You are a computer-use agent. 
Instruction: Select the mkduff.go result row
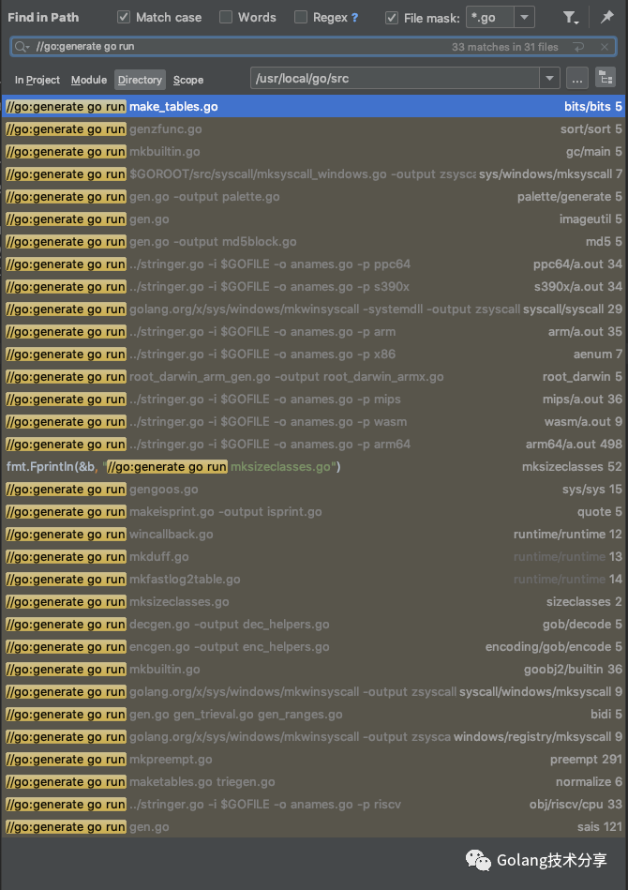(x=313, y=557)
